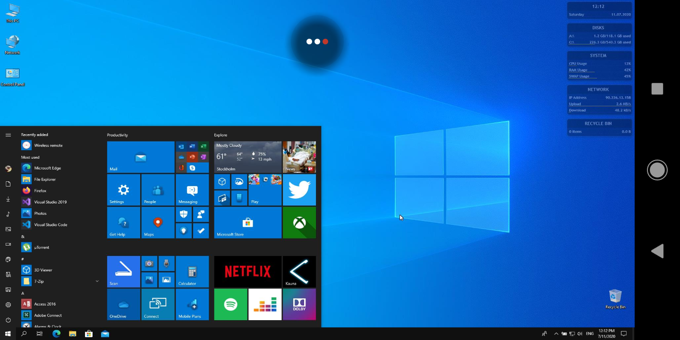The height and width of the screenshot is (340, 680).
Task: Open the Settings gear in the Start sidebar
Action: pyautogui.click(x=8, y=305)
